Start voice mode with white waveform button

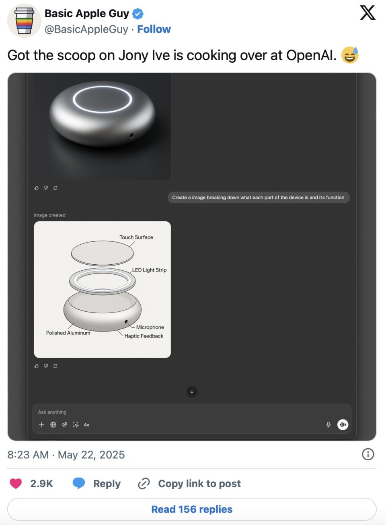pyautogui.click(x=343, y=425)
